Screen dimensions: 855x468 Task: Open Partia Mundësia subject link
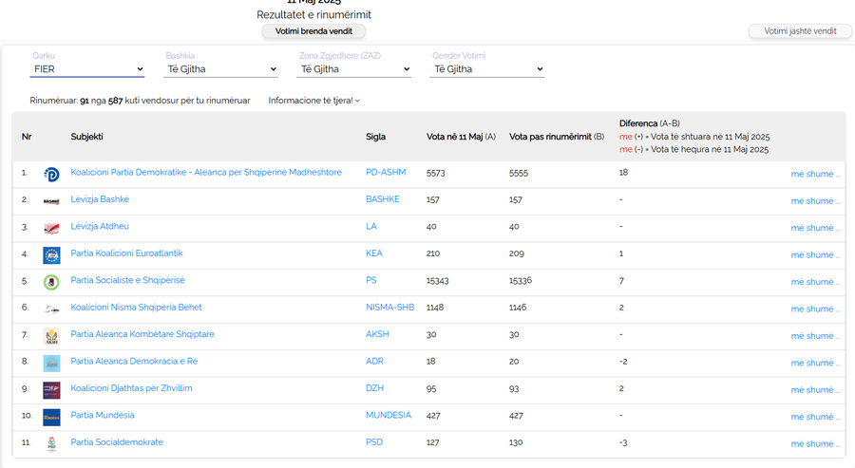point(103,415)
